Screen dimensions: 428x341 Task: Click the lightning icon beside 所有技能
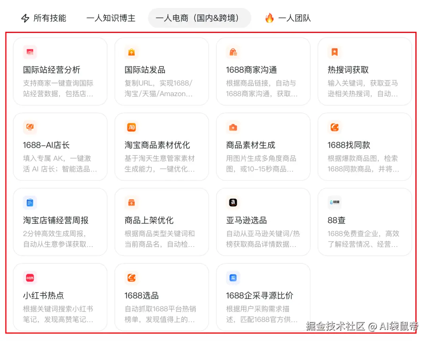click(x=25, y=18)
